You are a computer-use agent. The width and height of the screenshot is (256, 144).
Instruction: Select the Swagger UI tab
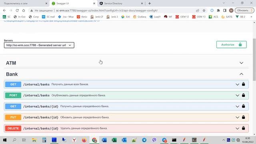pyautogui.click(x=74, y=4)
